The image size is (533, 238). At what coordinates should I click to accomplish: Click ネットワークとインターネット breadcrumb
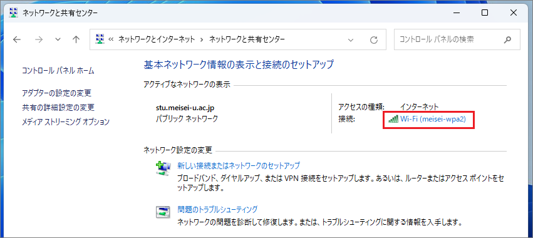point(157,39)
